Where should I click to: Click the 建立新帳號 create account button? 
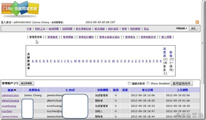[x=27, y=83]
